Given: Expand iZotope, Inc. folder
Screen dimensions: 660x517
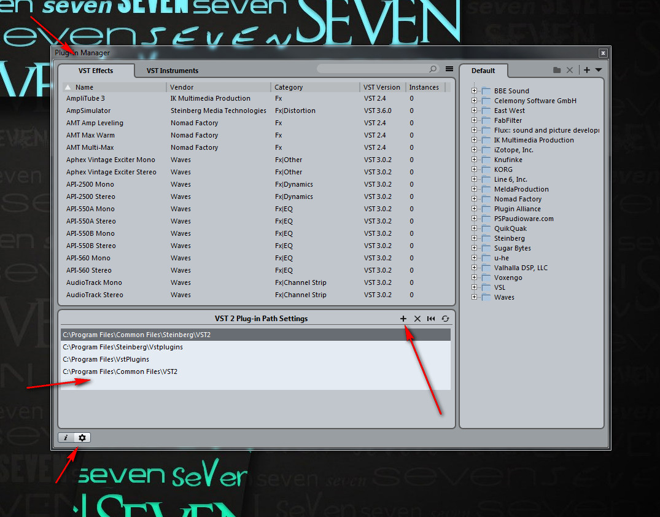Looking at the screenshot, I should point(475,150).
